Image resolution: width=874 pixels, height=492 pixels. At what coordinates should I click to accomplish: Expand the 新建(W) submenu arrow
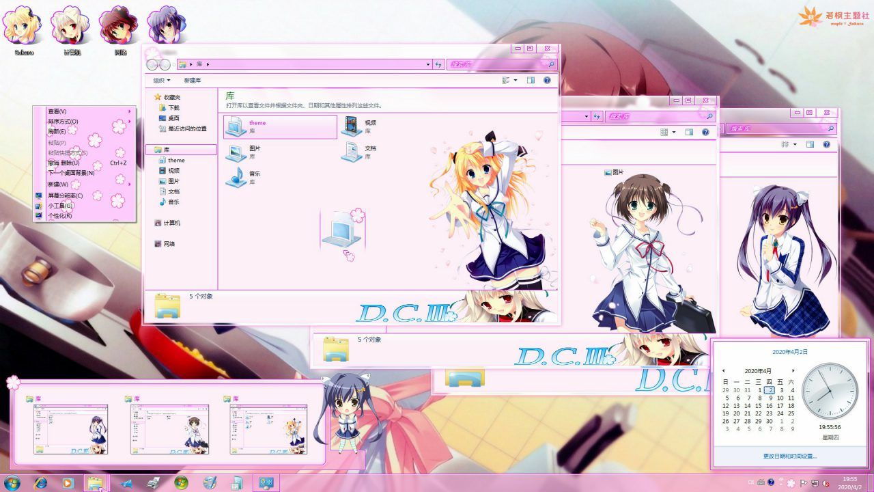tap(128, 184)
